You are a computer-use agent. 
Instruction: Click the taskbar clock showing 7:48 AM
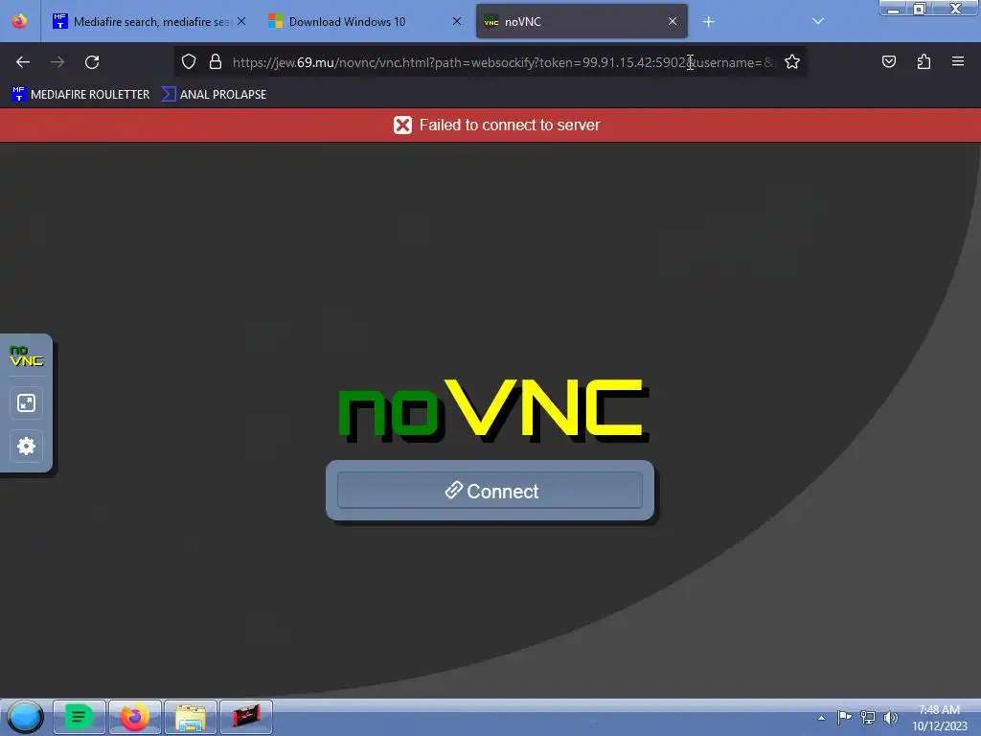point(939,718)
